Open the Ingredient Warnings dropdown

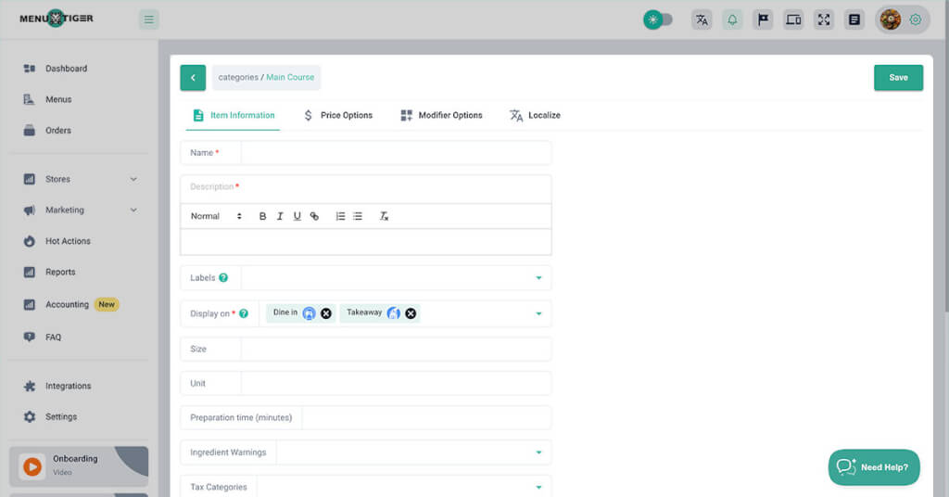coord(538,452)
